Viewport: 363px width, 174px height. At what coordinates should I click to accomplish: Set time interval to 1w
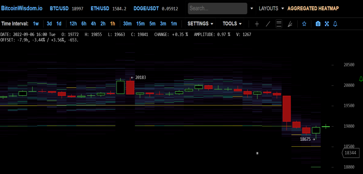click(x=36, y=24)
